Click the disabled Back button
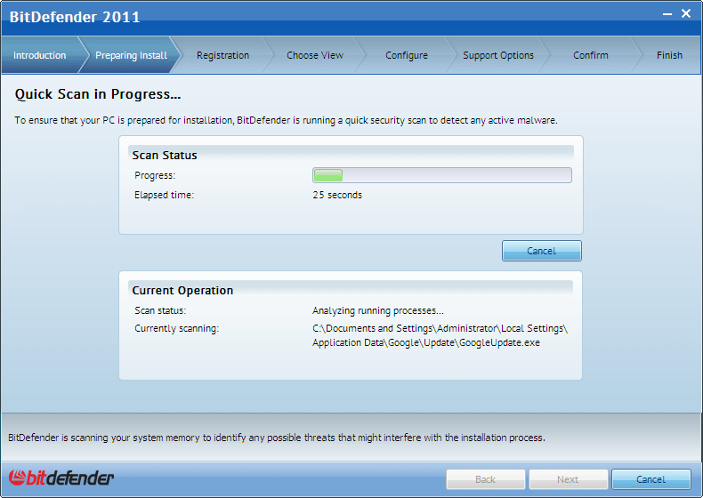Image resolution: width=703 pixels, height=498 pixels. [486, 479]
